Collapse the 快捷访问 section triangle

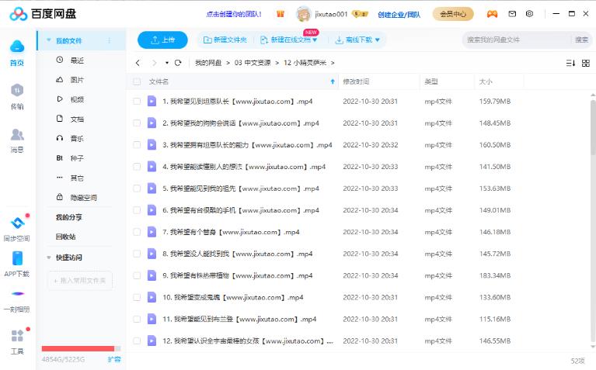(49, 258)
